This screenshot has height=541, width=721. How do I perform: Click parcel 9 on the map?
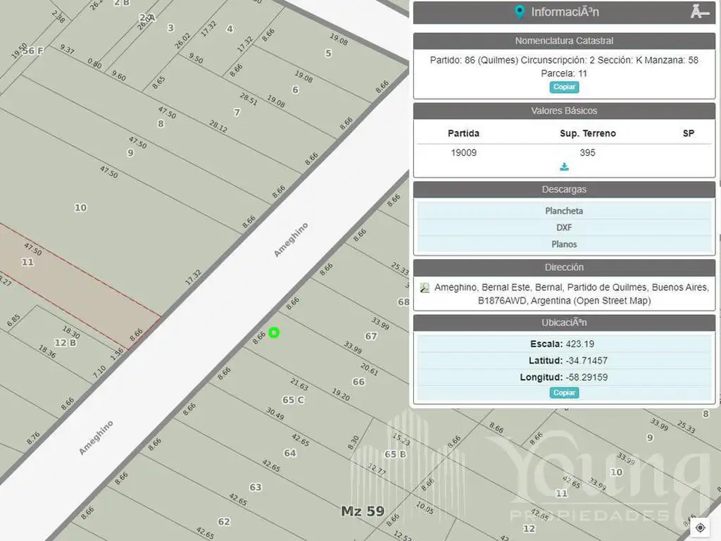[130, 152]
